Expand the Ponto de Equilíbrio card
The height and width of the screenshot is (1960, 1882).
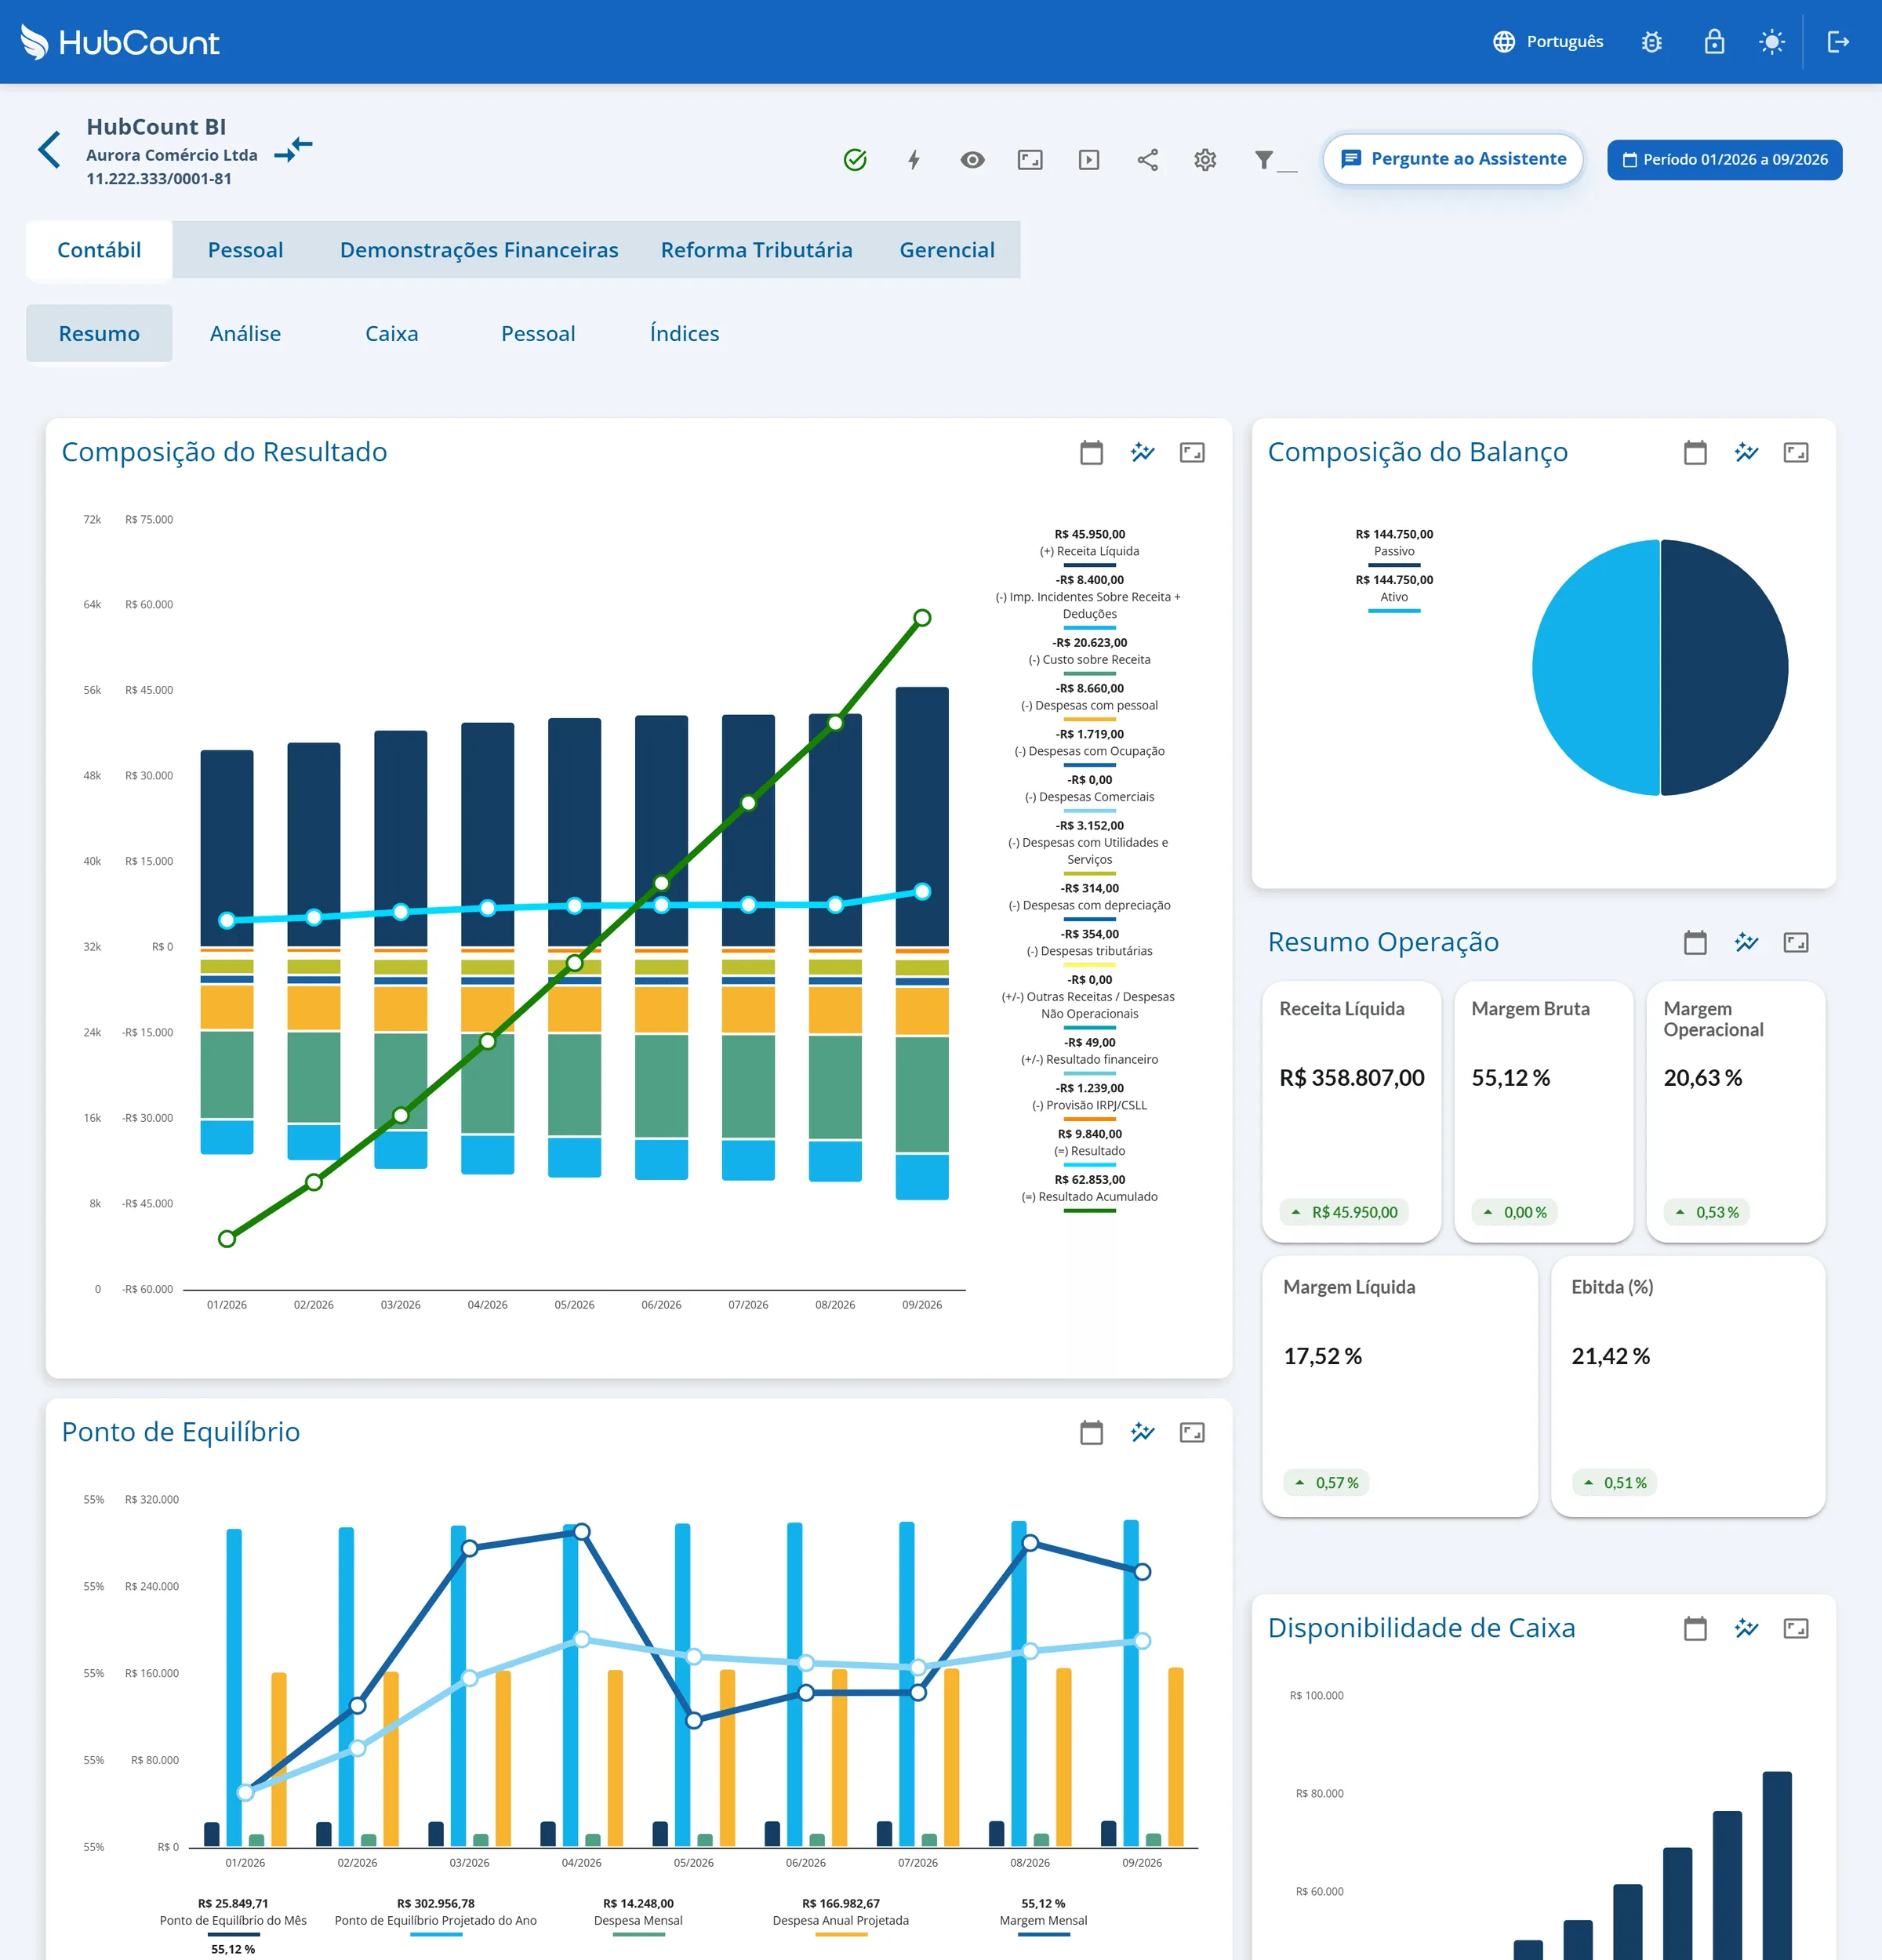[1192, 1432]
